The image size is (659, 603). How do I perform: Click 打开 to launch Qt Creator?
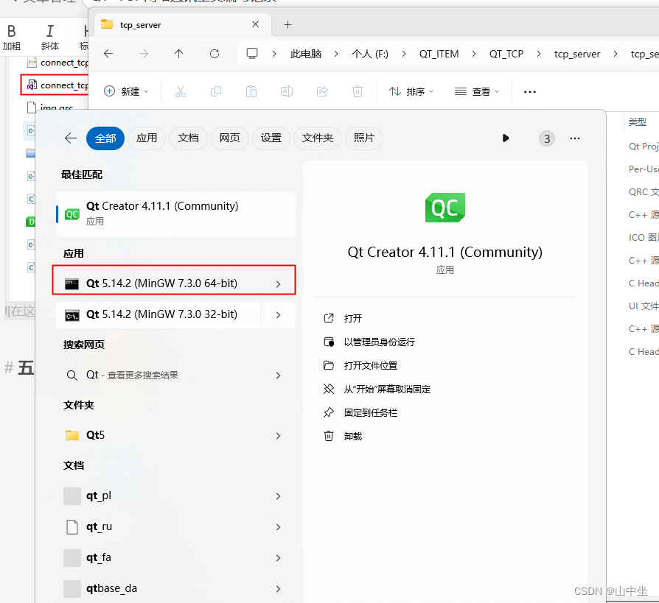(x=352, y=318)
